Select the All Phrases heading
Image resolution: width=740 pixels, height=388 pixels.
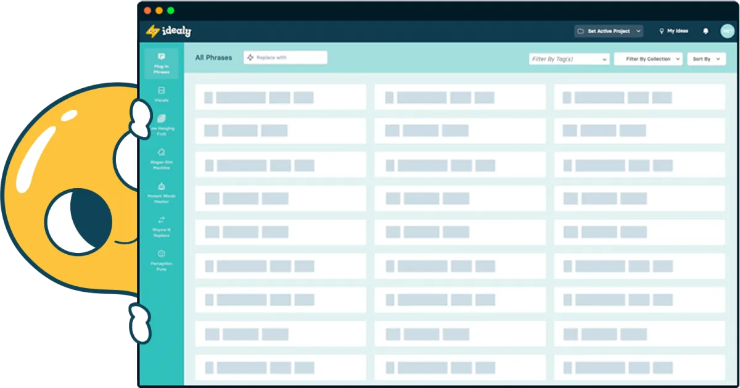213,57
